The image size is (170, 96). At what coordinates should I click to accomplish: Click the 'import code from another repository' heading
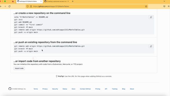point(37,61)
